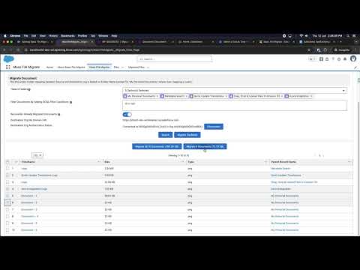Open the Bookmarks menu in Chrome
Viewport: 360px width, 270px height.
tap(67, 36)
